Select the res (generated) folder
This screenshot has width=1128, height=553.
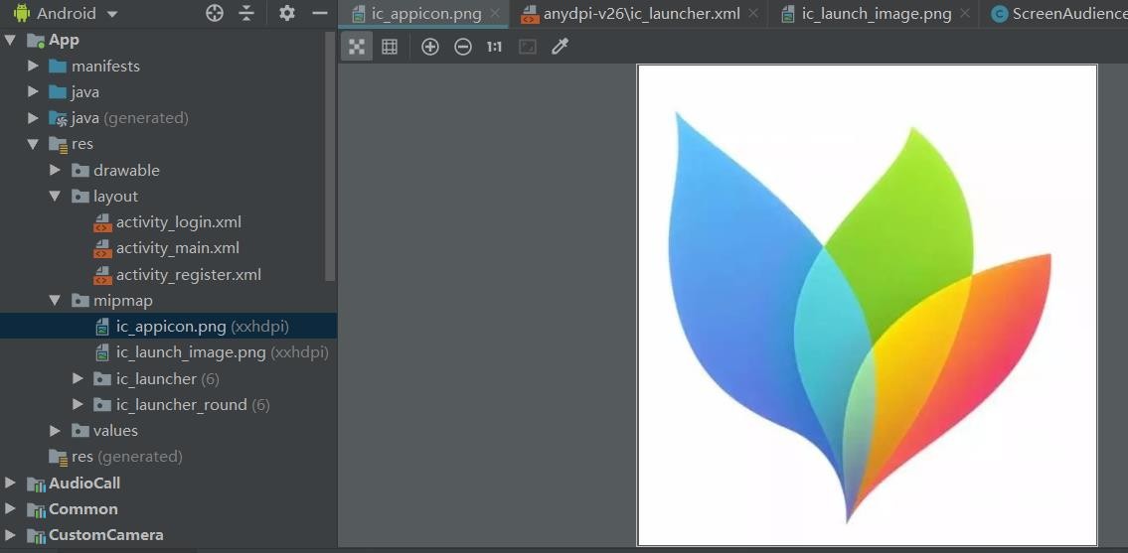(115, 457)
